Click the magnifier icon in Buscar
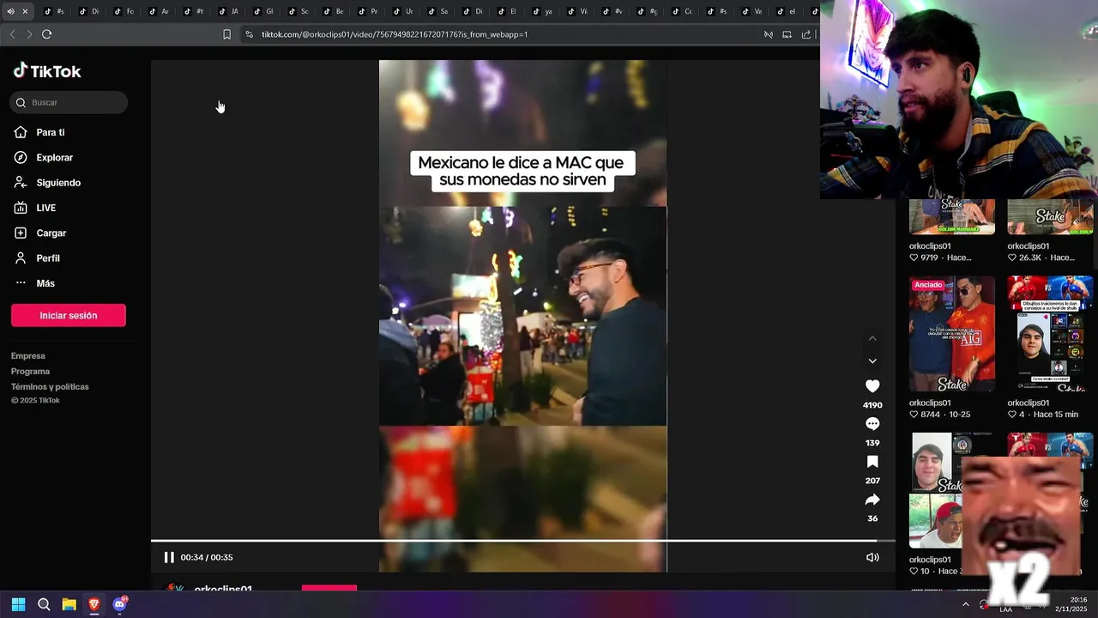 point(20,103)
